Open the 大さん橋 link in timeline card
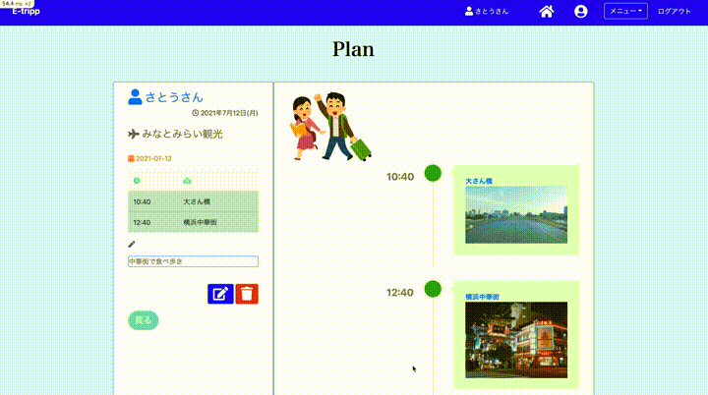 479,181
